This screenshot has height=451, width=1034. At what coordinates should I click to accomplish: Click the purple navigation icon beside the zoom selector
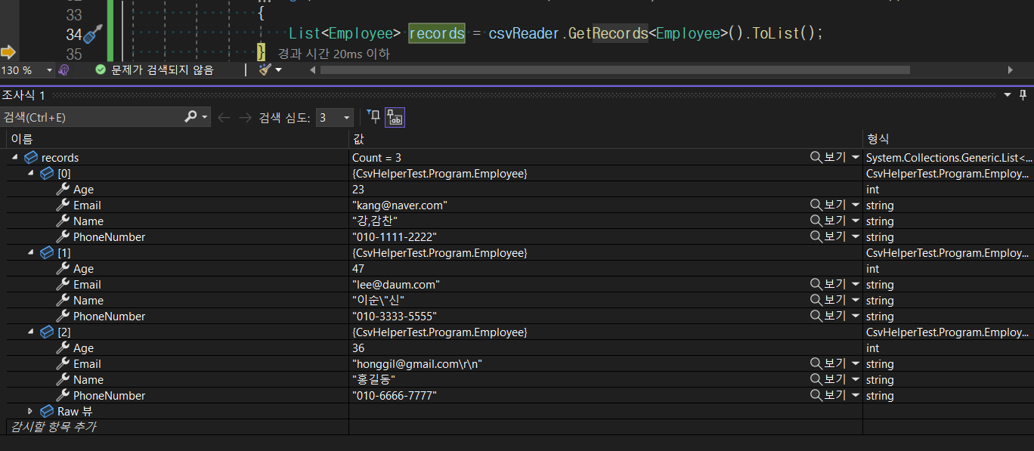63,69
